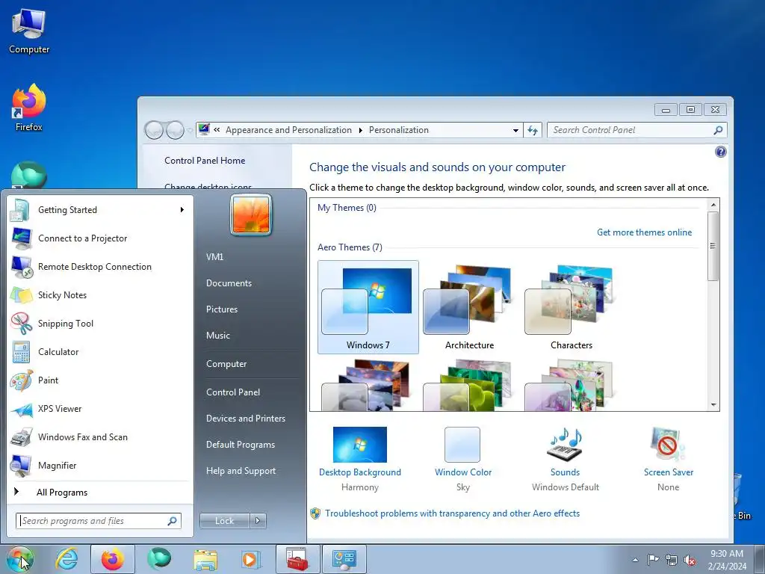The width and height of the screenshot is (765, 574).
Task: Click the network icon in system tray
Action: click(x=672, y=560)
